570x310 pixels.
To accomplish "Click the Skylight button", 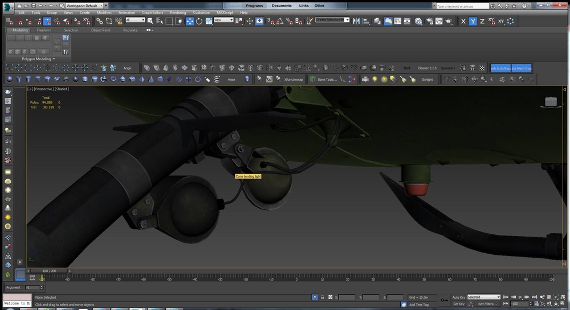I will [x=427, y=80].
